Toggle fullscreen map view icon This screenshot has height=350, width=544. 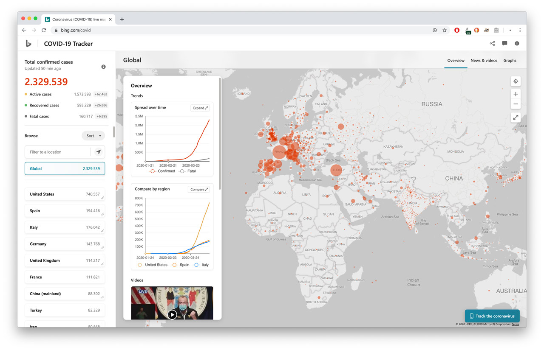click(516, 118)
